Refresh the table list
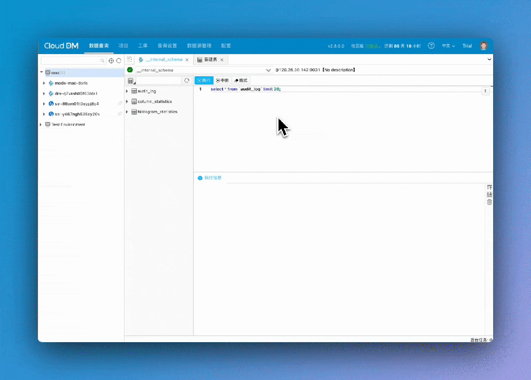Viewport: 531px width, 380px height. click(187, 80)
